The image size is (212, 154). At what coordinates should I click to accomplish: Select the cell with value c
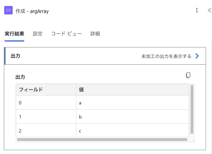tap(133, 130)
